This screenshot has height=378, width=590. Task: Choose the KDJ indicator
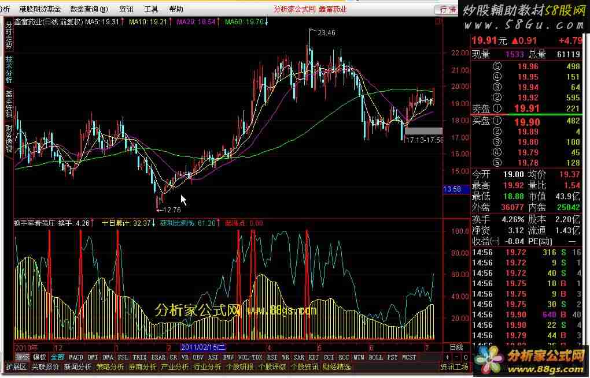[x=314, y=357]
